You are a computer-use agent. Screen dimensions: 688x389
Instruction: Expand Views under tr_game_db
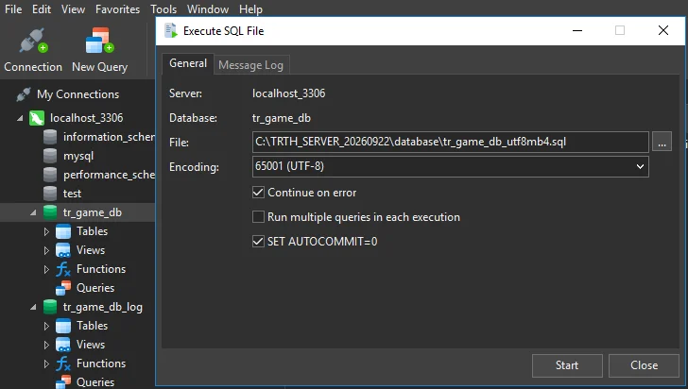click(x=46, y=250)
